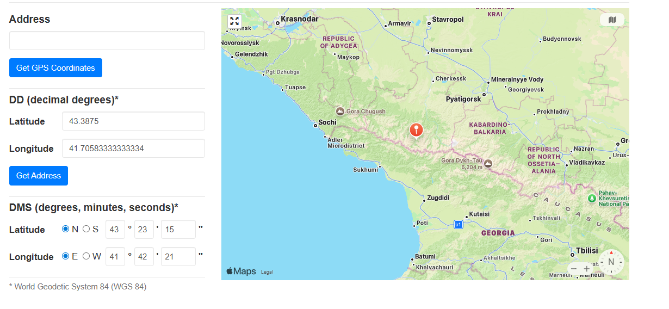Click the Stavropol city label
The width and height of the screenshot is (669, 309).
click(448, 20)
